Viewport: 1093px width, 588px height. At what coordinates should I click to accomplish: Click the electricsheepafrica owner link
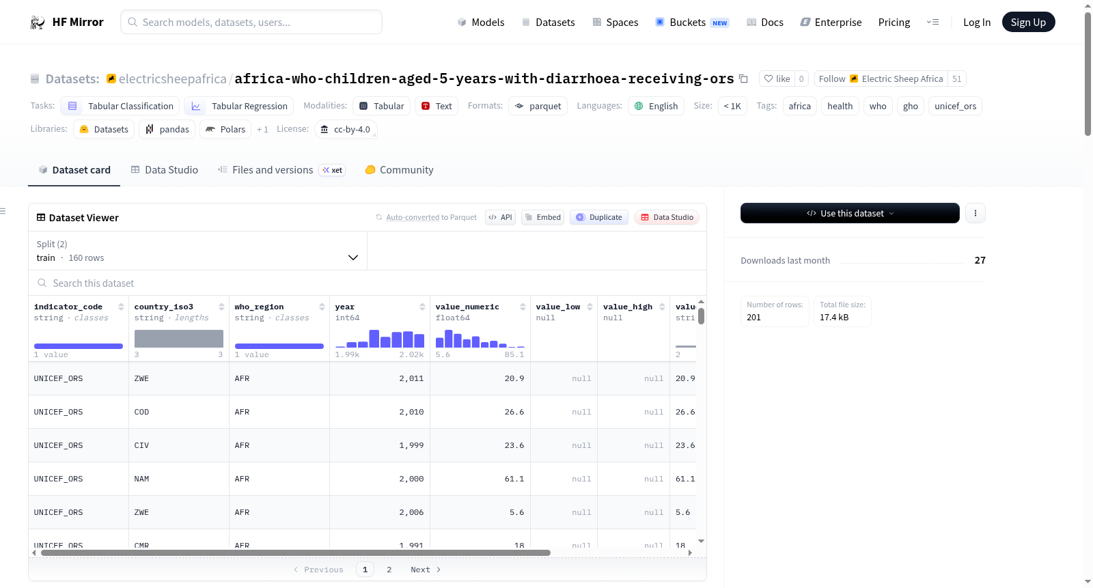pos(172,79)
